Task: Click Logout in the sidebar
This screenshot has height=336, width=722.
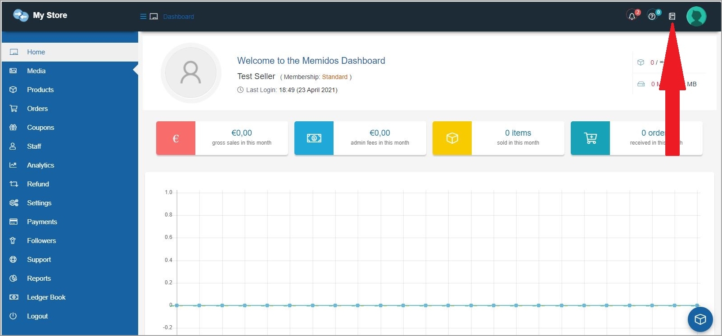Action: [37, 316]
